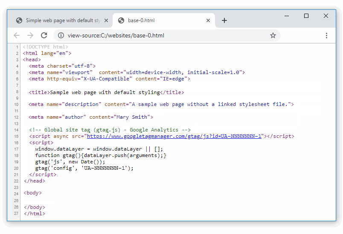Click the '<meta charset="utf-8">' line

(62, 66)
